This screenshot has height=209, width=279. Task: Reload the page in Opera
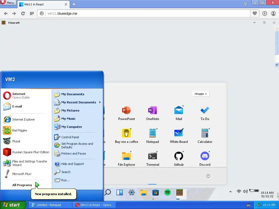tap(23, 13)
